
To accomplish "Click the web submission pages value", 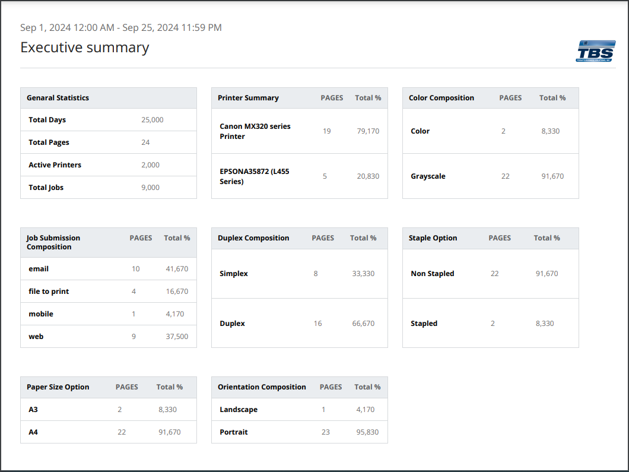I will click(x=134, y=337).
